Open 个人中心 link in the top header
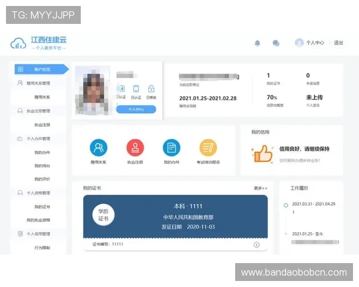359x287 pixels. [x=315, y=43]
